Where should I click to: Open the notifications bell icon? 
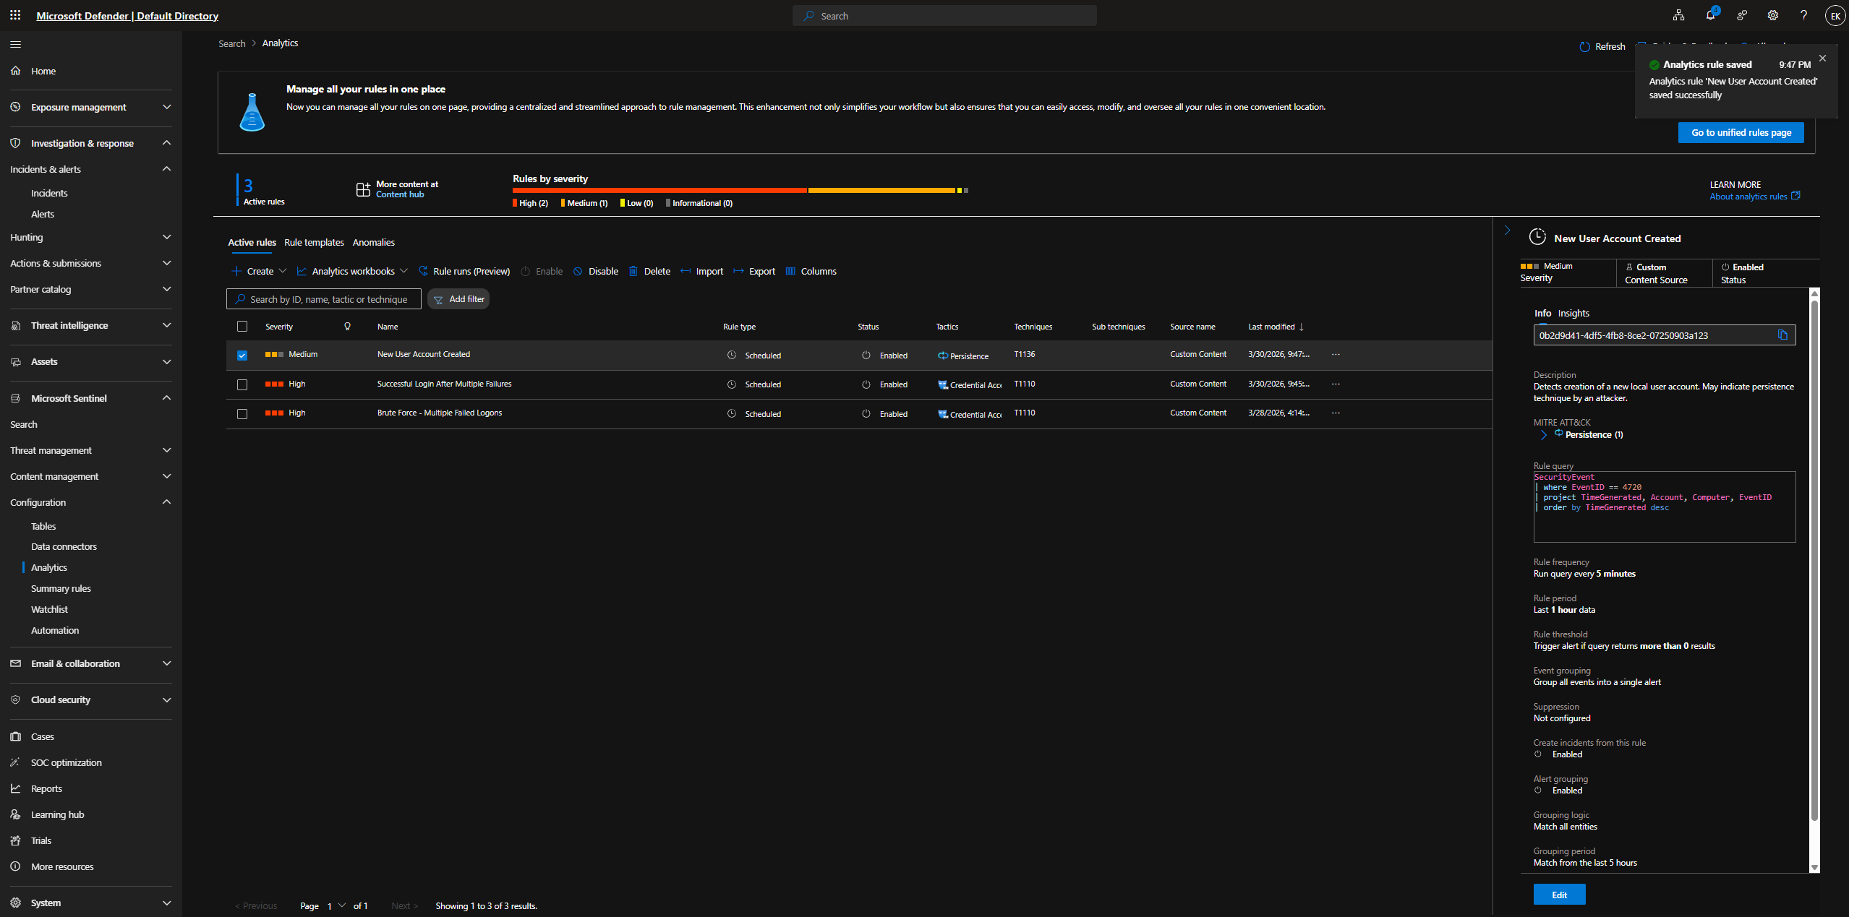pos(1710,15)
